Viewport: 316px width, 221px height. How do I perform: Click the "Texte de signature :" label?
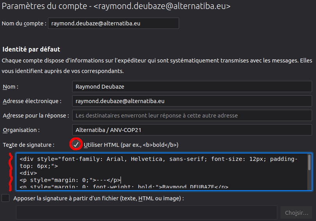pos(28,144)
